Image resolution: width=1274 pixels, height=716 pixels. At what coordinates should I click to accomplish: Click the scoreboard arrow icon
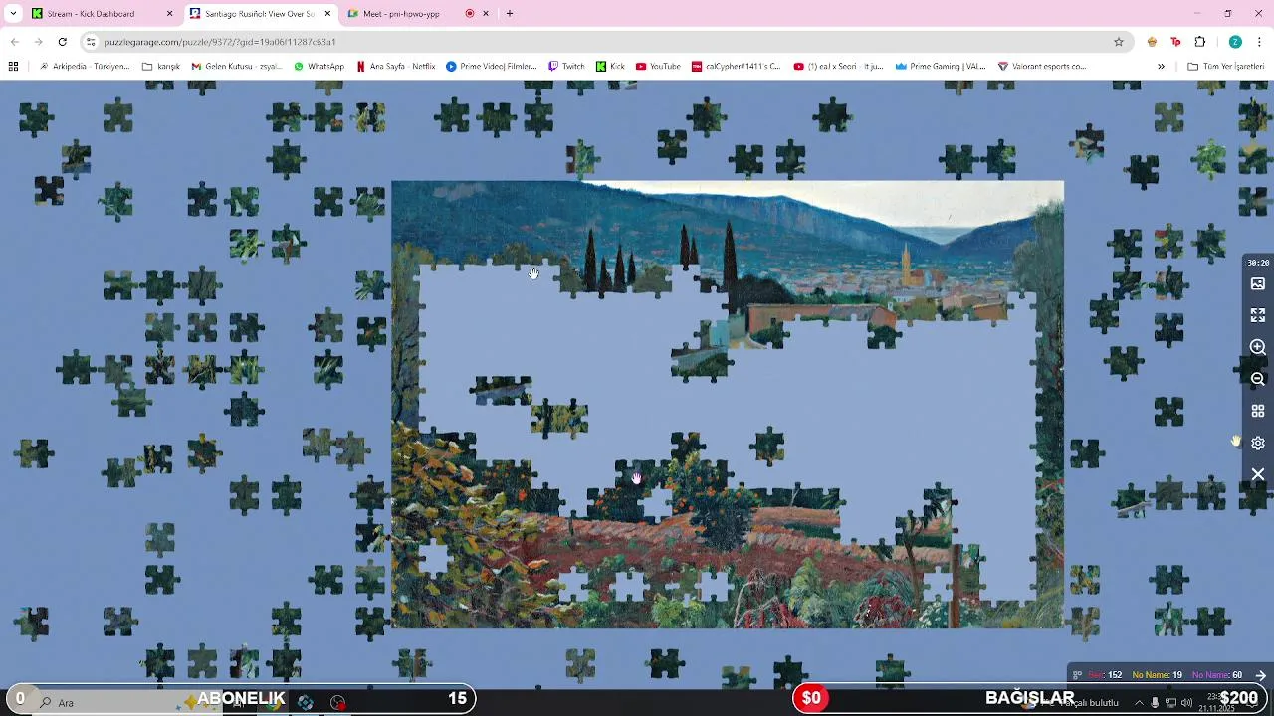1260,675
